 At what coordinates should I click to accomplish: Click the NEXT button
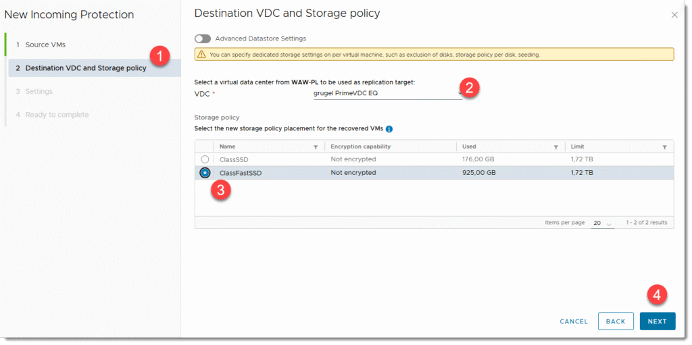[657, 321]
